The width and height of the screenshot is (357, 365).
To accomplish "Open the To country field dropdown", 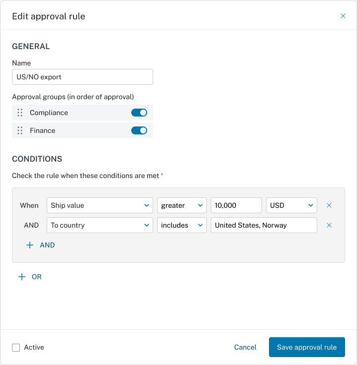I will tap(100, 225).
